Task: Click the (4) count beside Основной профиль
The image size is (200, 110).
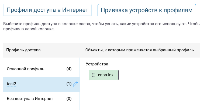Action: coord(69,69)
